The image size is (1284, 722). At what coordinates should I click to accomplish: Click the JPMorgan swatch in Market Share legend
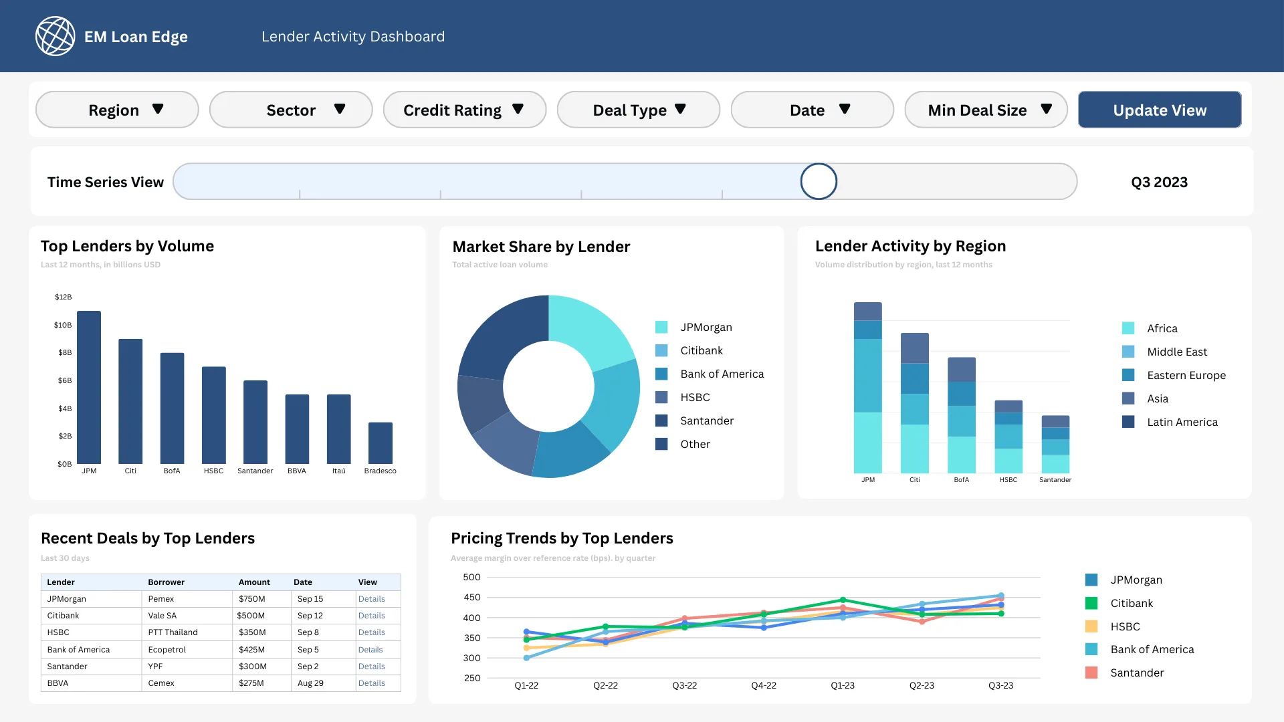(661, 327)
